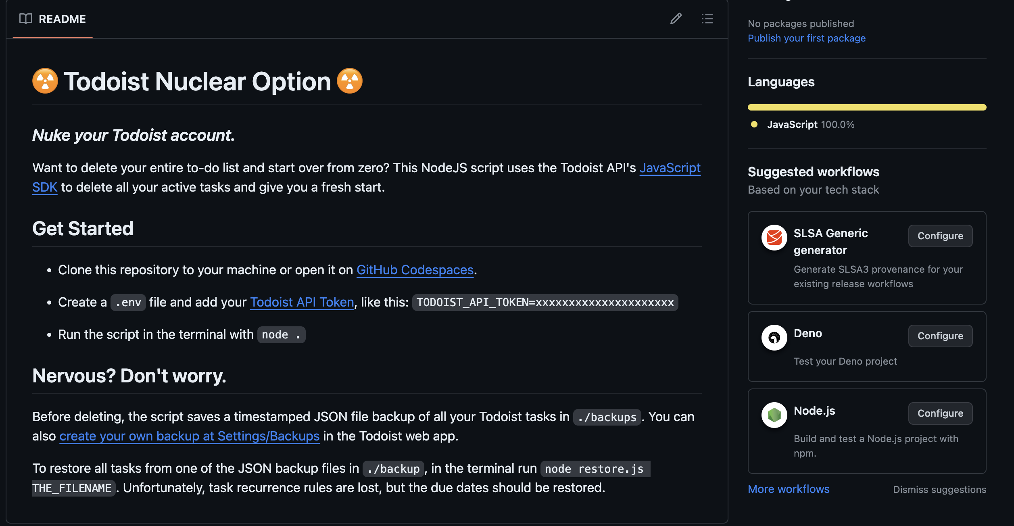Open the GitHub Codespaces link
1014x526 pixels.
coord(415,269)
